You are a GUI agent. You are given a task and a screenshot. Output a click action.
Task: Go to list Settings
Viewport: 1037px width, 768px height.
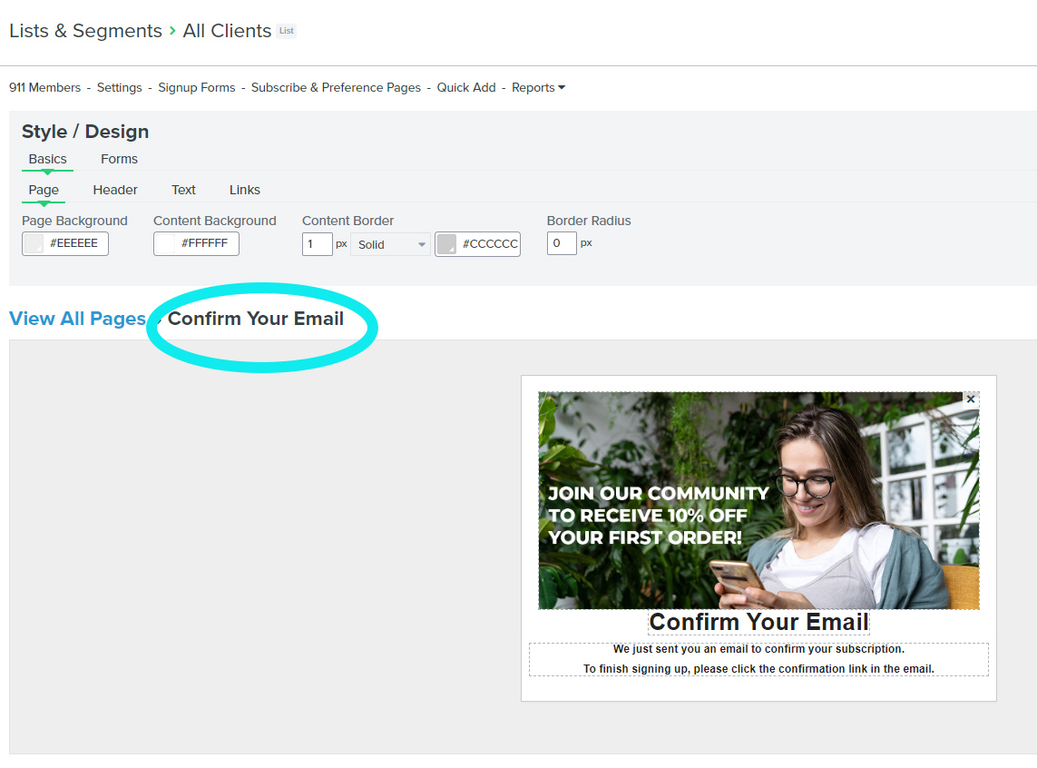(119, 87)
